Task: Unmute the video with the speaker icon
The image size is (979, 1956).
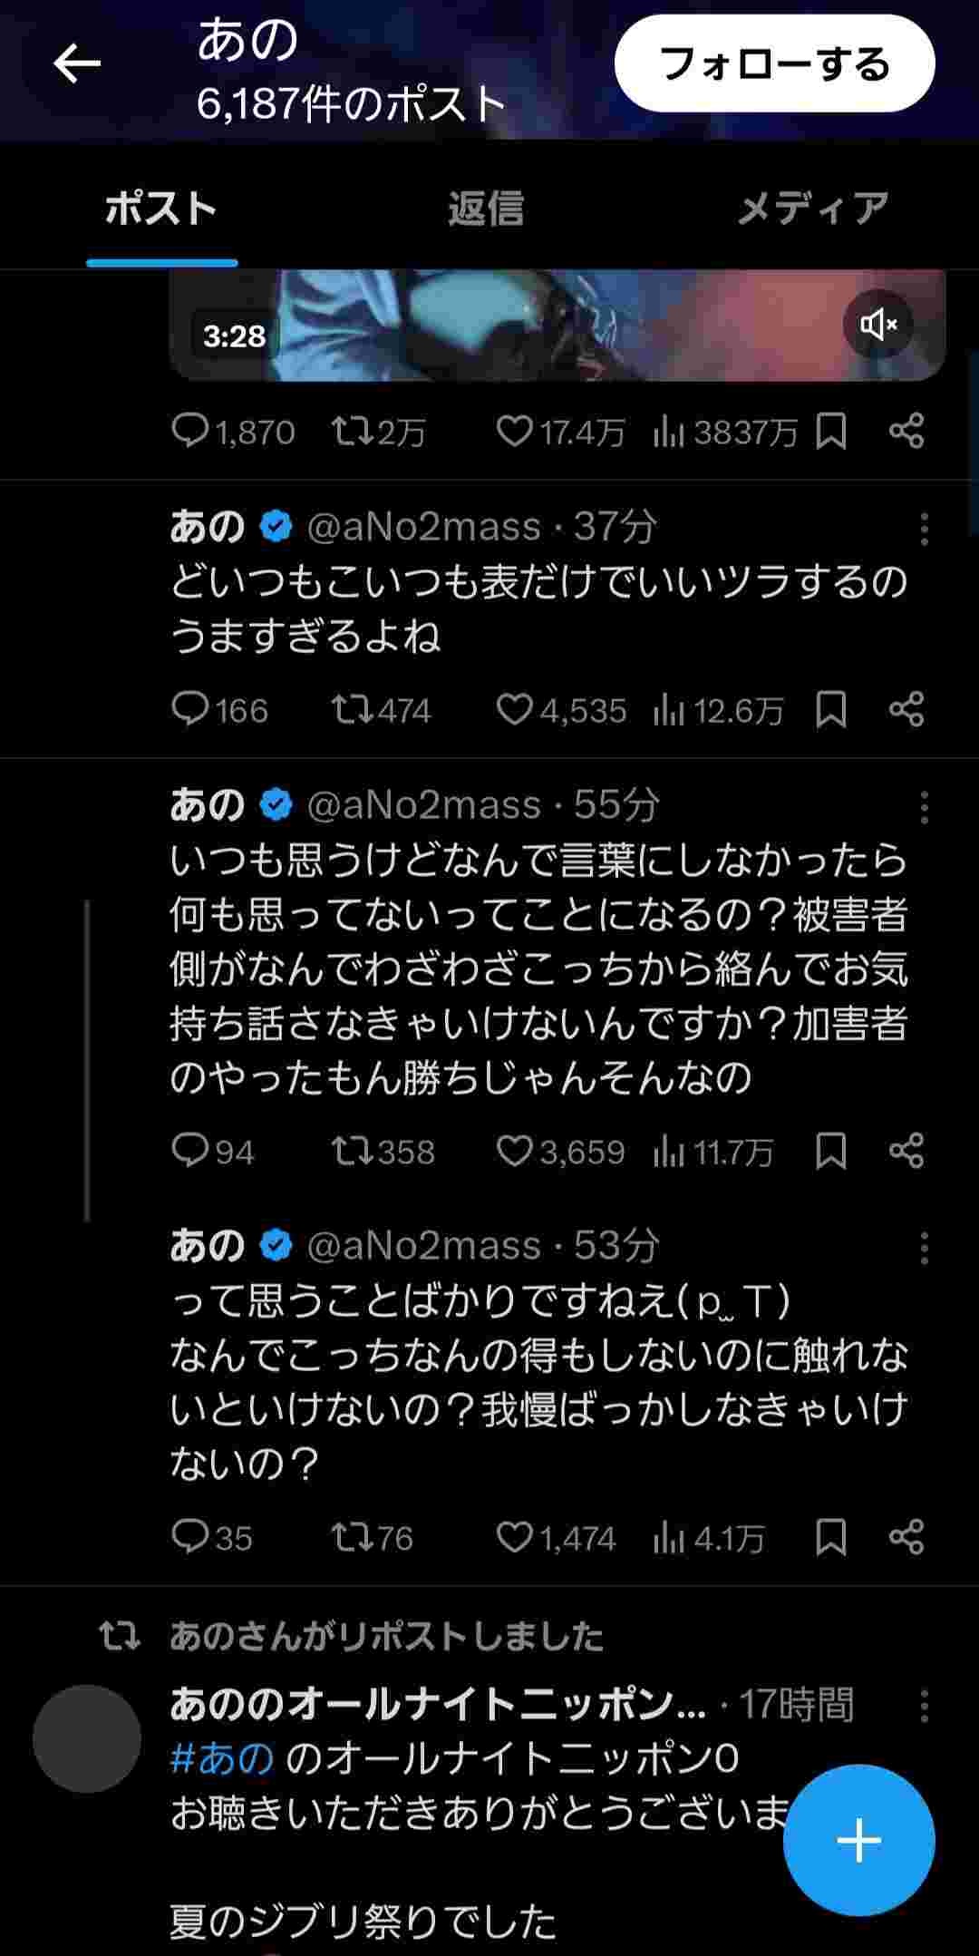Action: 877,324
